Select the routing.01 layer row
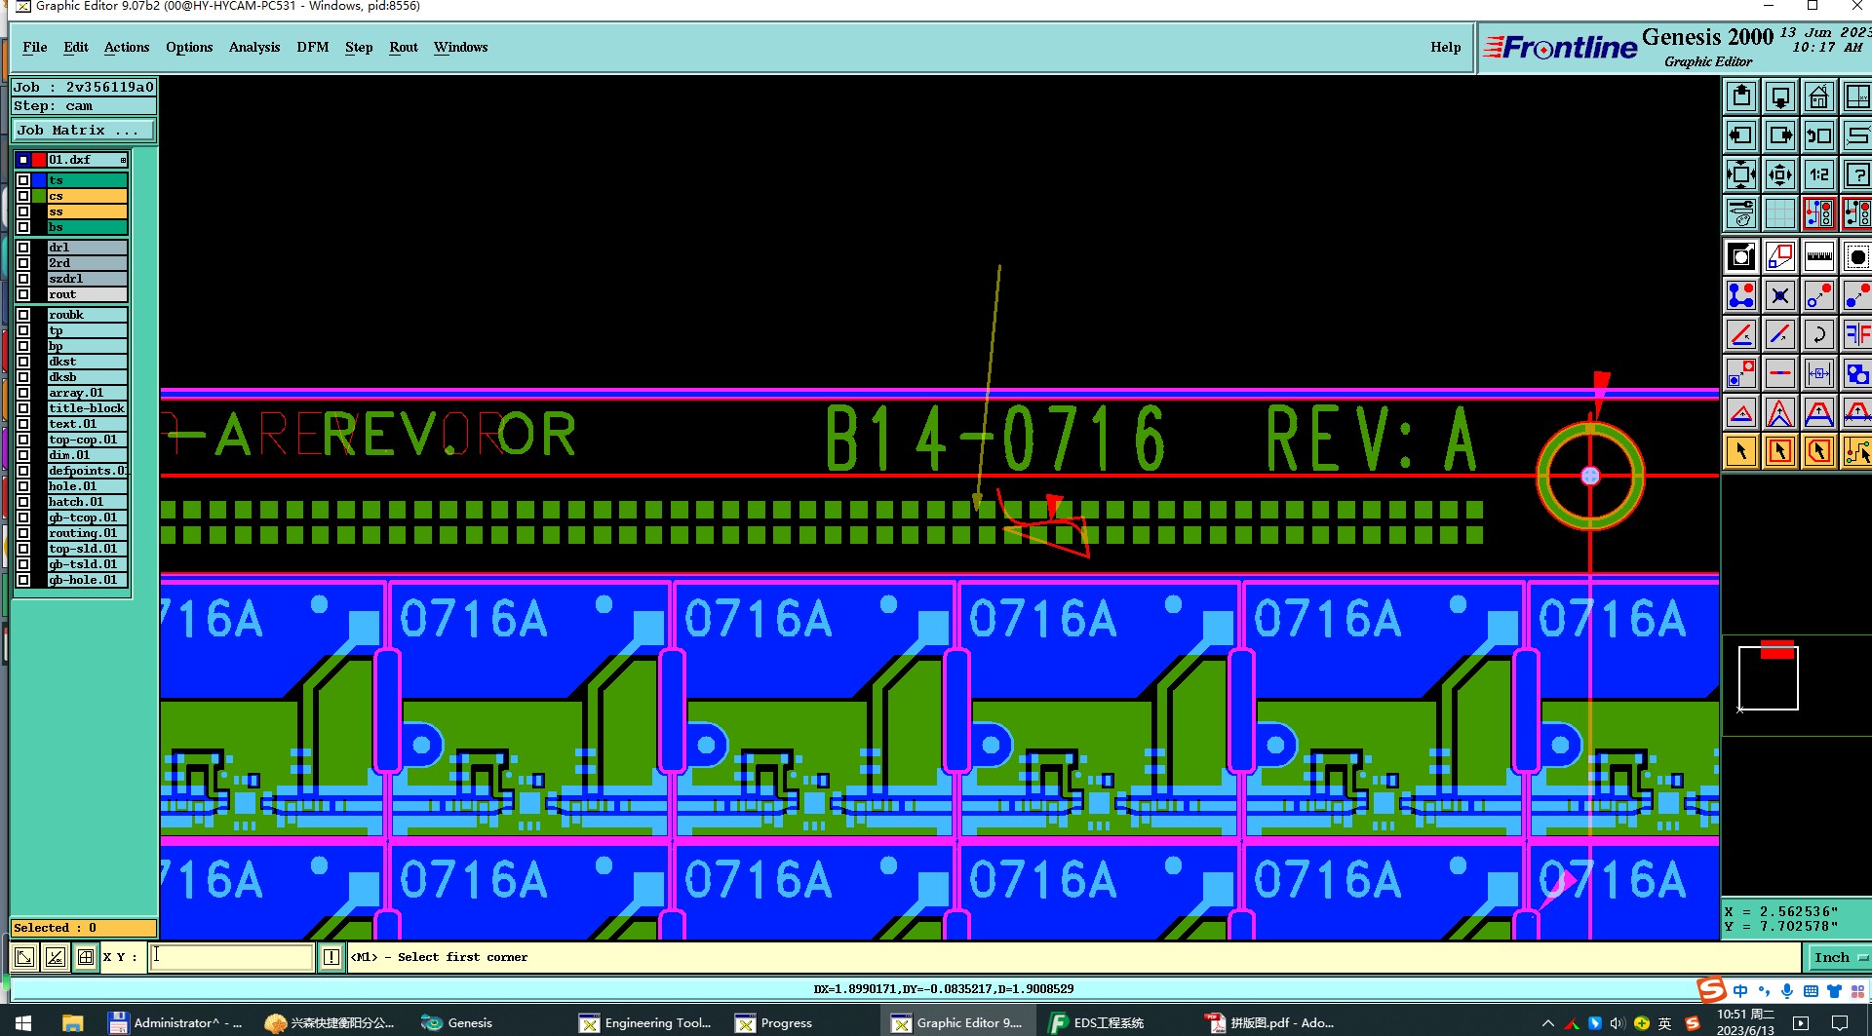This screenshot has width=1872, height=1036. (88, 533)
